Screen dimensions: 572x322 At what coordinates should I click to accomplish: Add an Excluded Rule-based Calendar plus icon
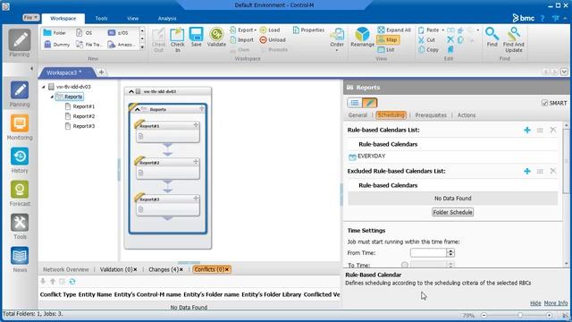click(527, 171)
